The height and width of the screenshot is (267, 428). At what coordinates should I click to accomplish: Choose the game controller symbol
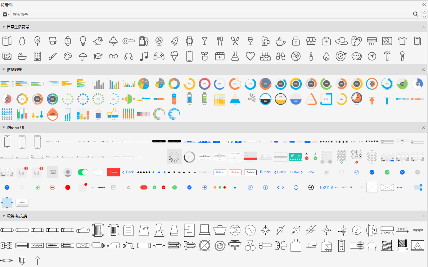point(159,56)
